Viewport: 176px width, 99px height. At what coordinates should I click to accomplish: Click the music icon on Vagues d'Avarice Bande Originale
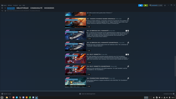(x=128, y=19)
